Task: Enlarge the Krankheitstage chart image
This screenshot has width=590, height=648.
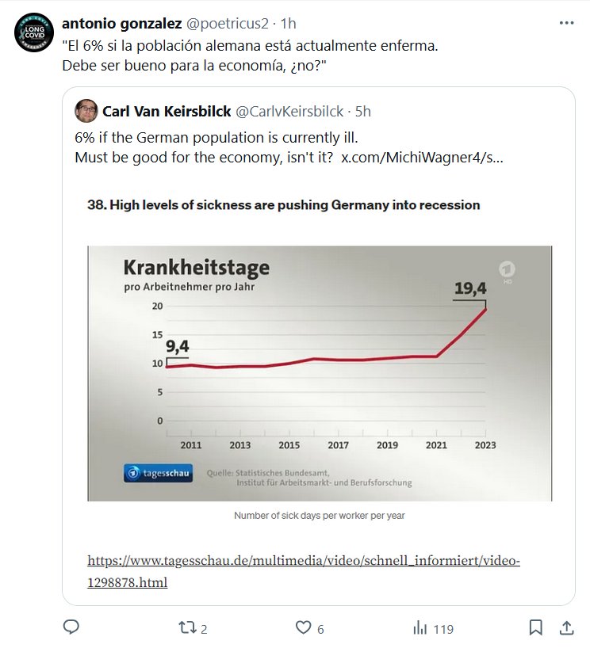Action: pyautogui.click(x=320, y=373)
